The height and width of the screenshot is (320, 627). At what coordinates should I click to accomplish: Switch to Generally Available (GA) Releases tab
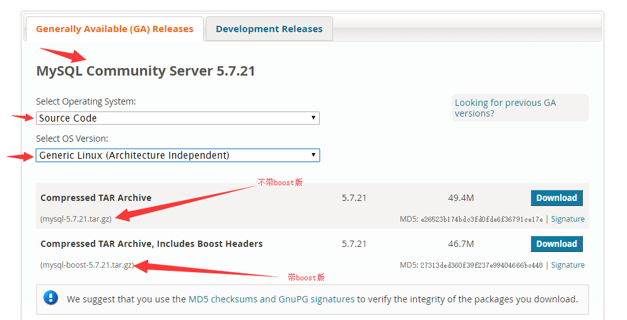tap(115, 29)
